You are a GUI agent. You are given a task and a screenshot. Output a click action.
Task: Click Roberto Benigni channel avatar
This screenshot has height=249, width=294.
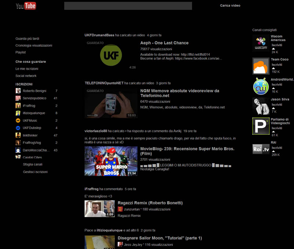[18, 91]
